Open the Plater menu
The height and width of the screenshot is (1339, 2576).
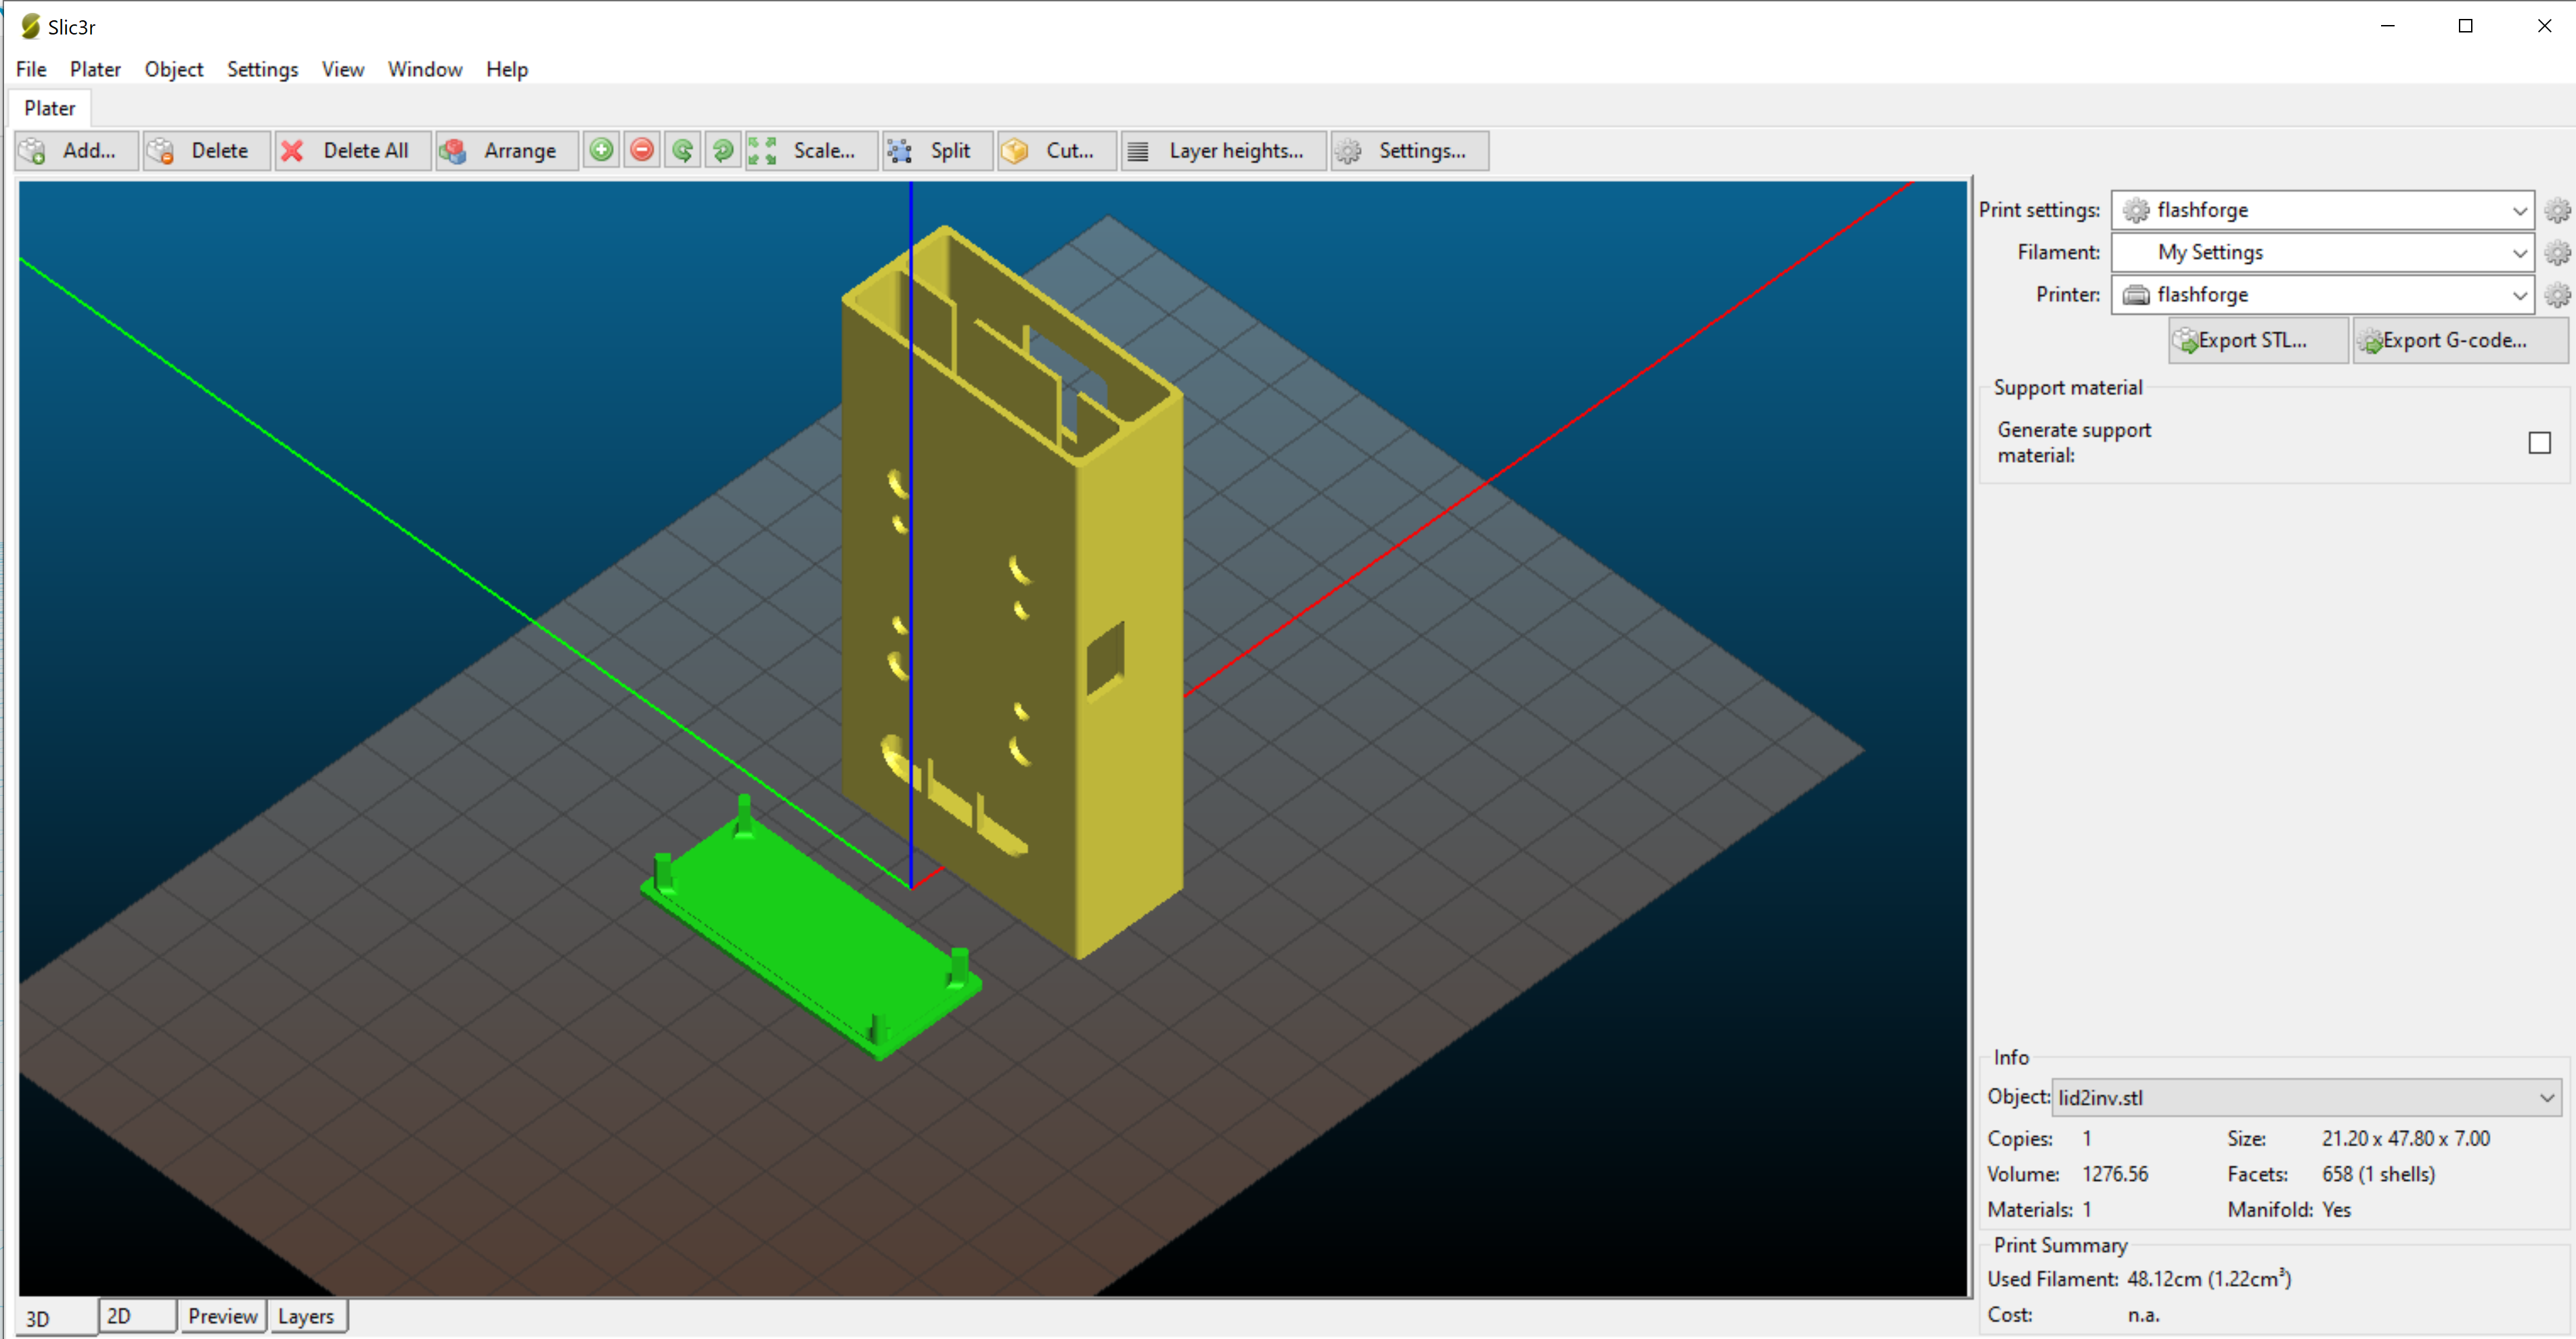(x=95, y=69)
